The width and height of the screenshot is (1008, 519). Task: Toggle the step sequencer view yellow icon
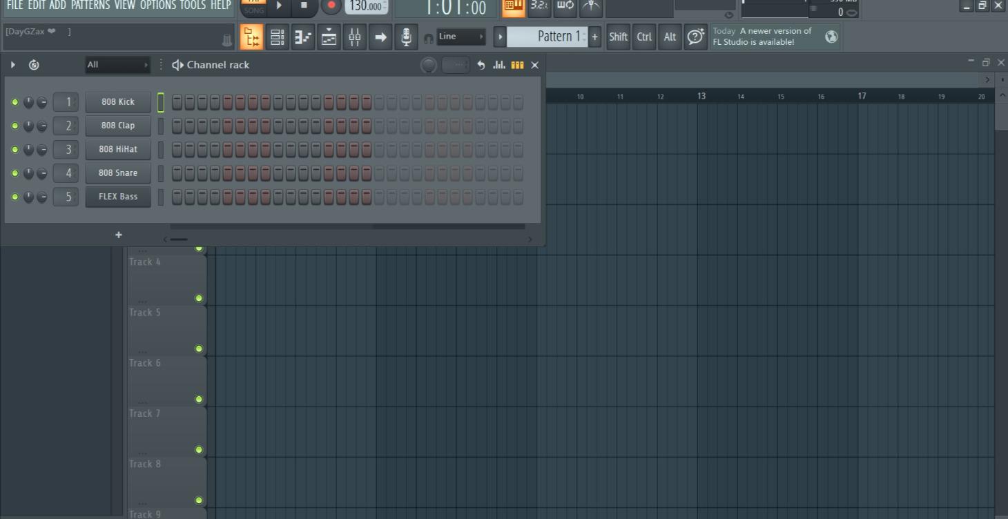(x=517, y=65)
